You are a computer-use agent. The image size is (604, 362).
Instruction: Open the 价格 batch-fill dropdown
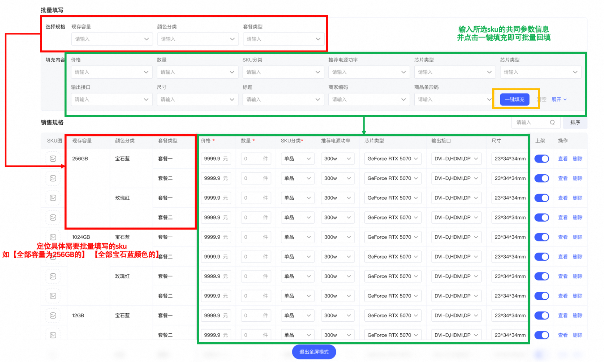pos(112,72)
